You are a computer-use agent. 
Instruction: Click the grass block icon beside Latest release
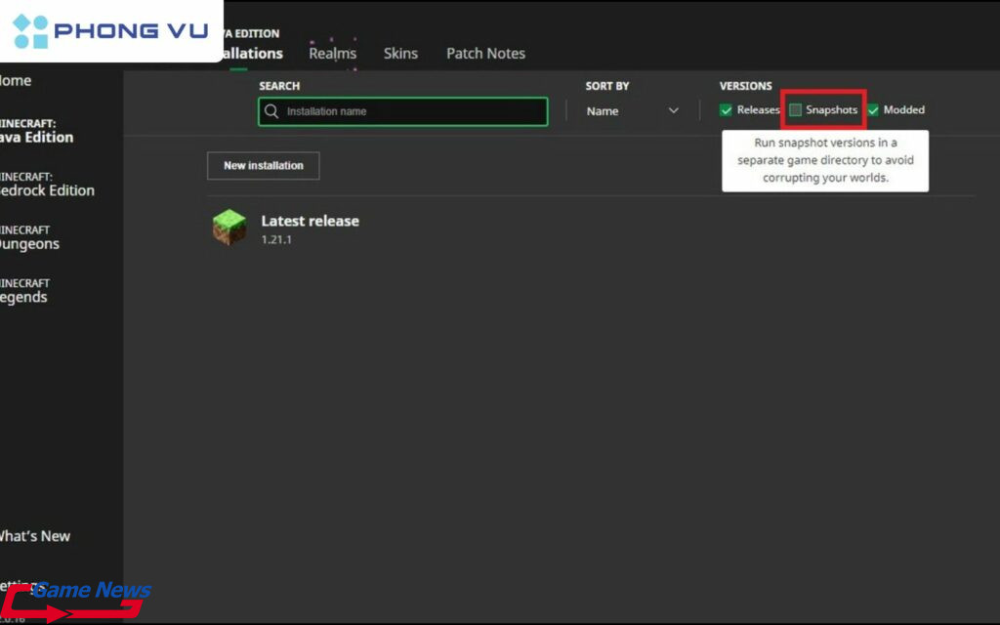click(x=229, y=227)
